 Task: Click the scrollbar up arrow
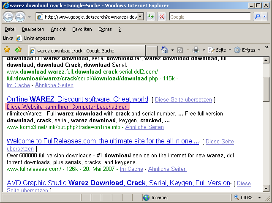pos(266,60)
